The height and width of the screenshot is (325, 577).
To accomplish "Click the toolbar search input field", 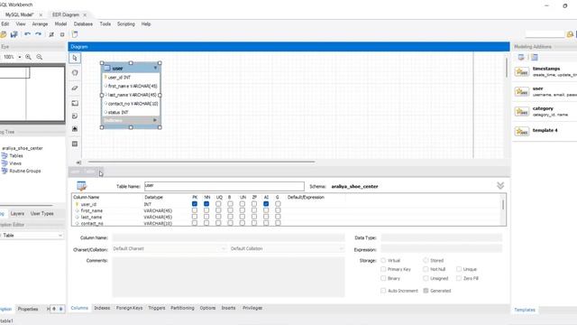I will (x=545, y=34).
